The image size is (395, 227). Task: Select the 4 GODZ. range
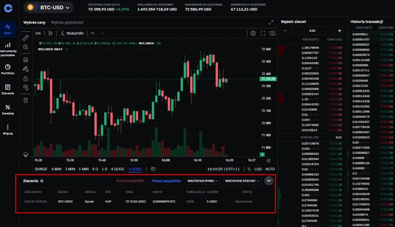(118, 169)
